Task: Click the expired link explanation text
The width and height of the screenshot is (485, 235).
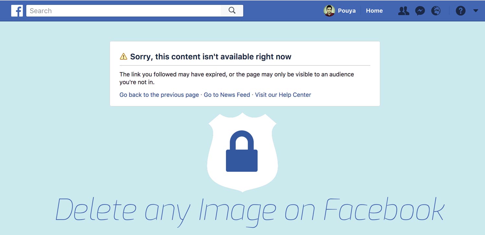Action: coord(236,78)
